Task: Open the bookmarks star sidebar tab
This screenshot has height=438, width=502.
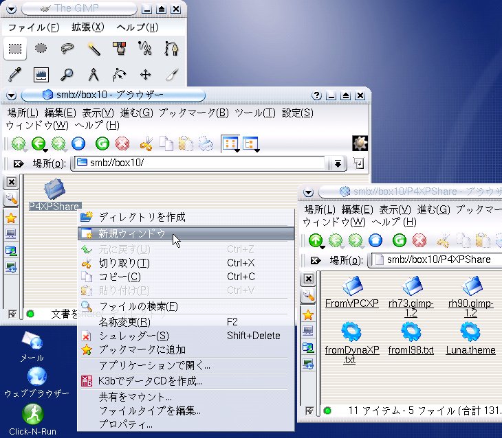Action: pos(11,218)
